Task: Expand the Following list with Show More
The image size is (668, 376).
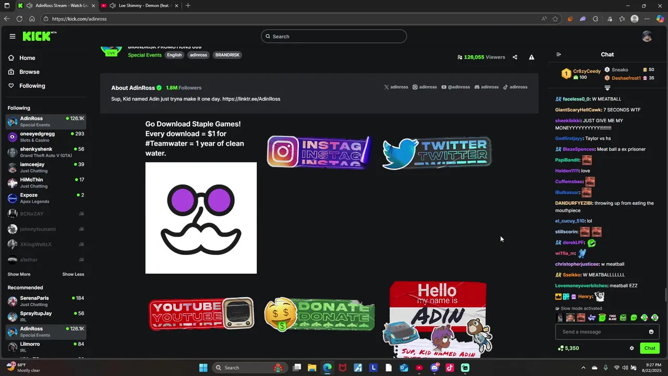Action: [19, 274]
